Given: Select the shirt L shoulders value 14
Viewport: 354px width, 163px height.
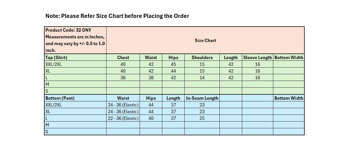Looking at the screenshot, I should (x=202, y=78).
